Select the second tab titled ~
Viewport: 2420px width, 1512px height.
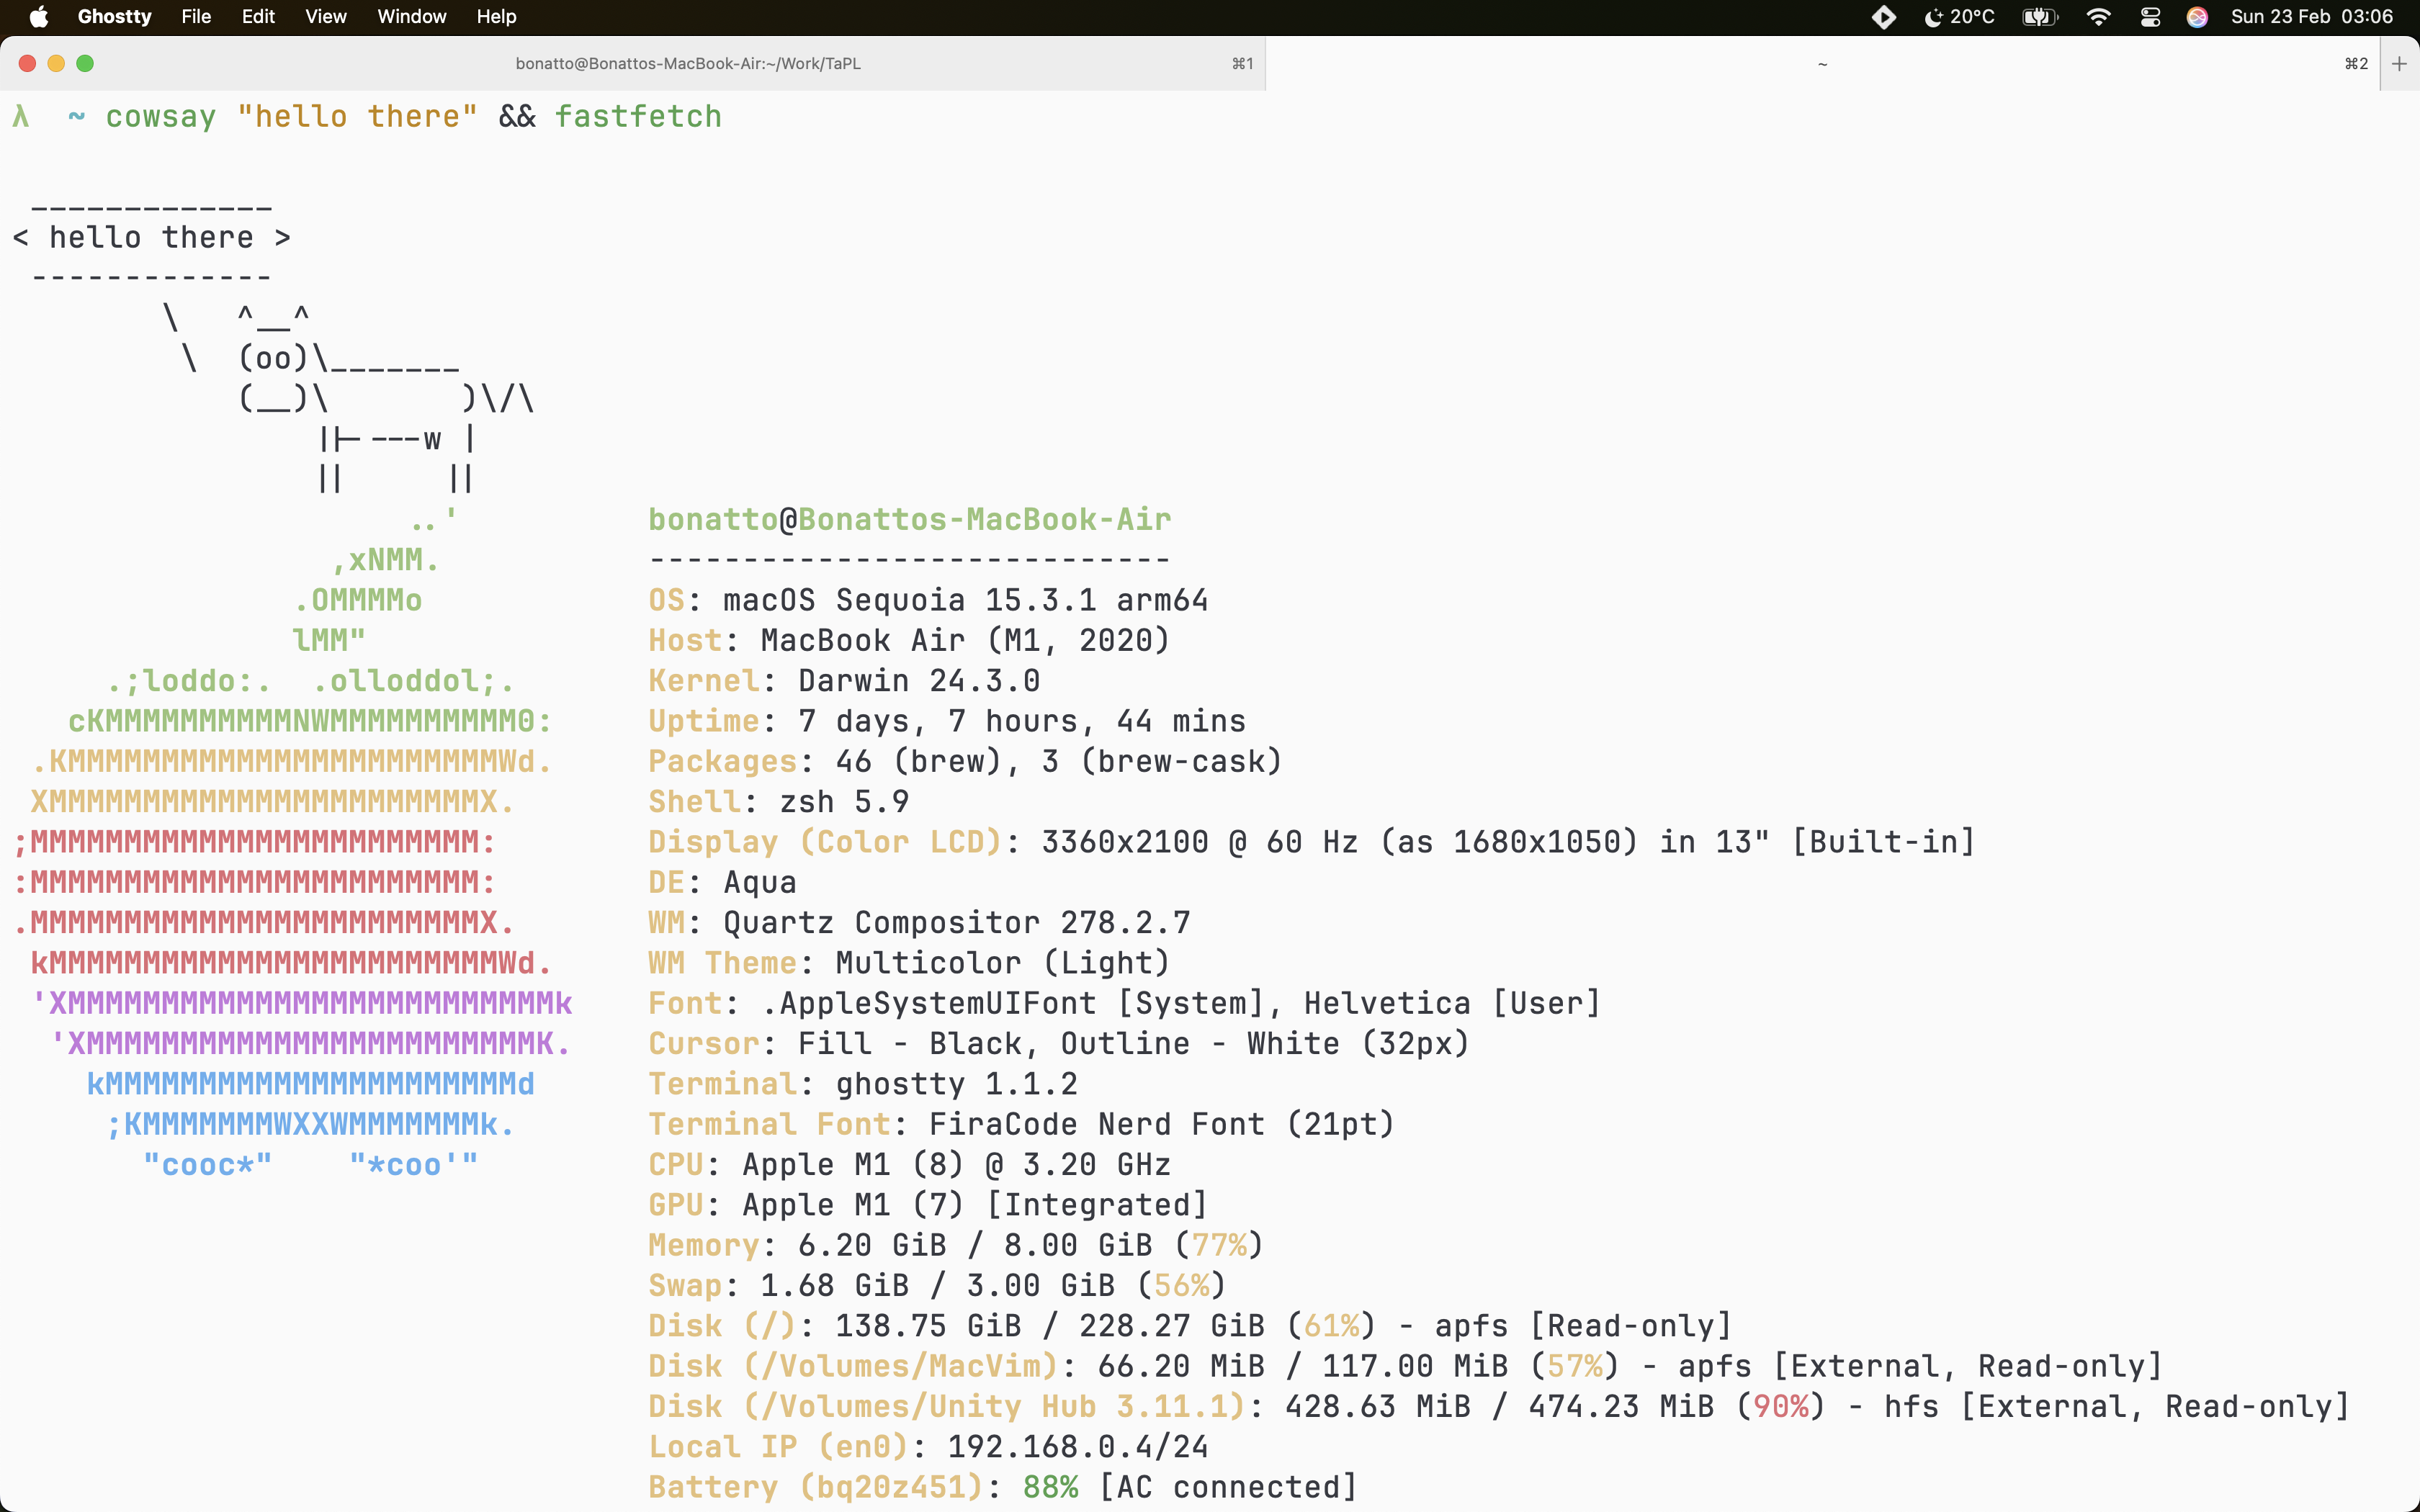pos(1822,64)
